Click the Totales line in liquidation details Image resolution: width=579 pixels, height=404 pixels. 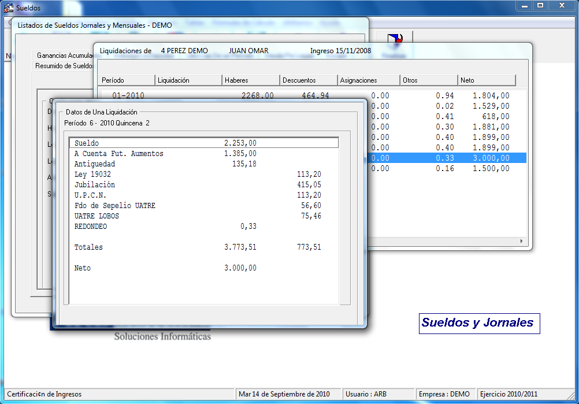click(x=204, y=247)
